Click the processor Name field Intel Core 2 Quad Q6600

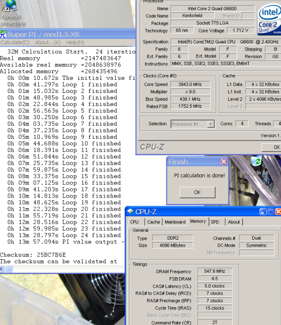[212, 8]
